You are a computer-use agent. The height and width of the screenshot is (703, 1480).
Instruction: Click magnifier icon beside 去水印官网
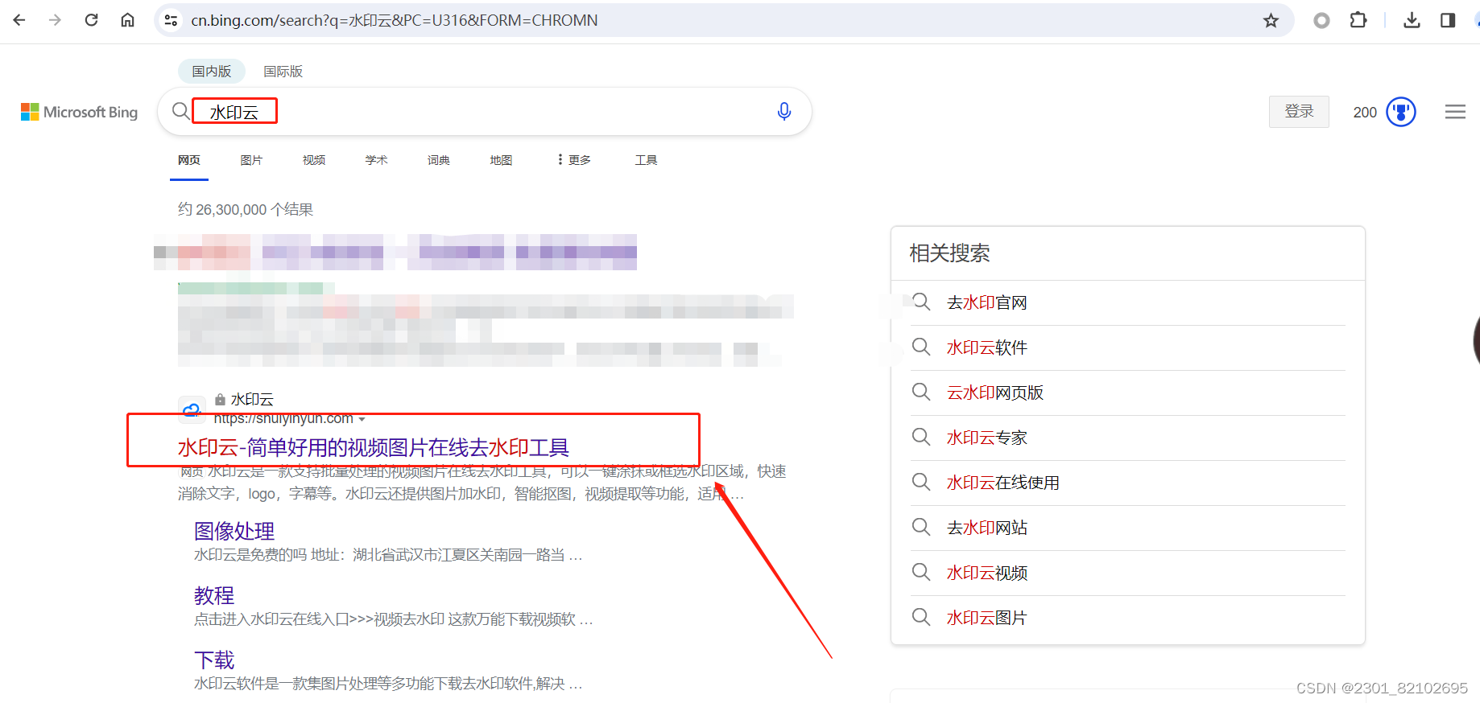click(x=921, y=302)
